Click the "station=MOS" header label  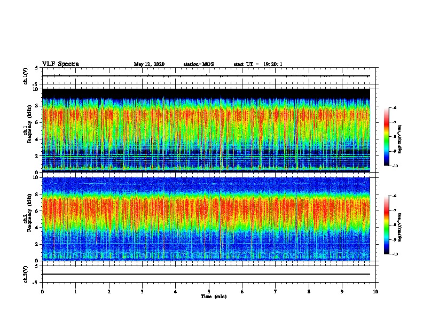coord(199,64)
